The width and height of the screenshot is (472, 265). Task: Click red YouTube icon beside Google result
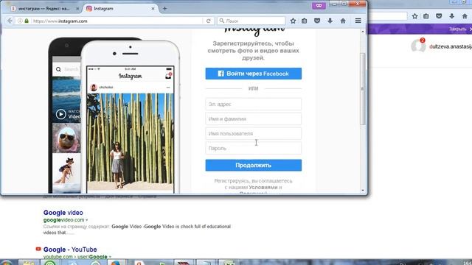(x=38, y=249)
